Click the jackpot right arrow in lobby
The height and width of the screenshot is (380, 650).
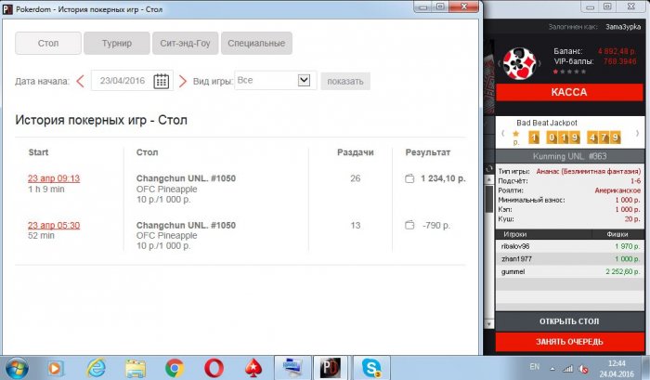click(x=637, y=134)
